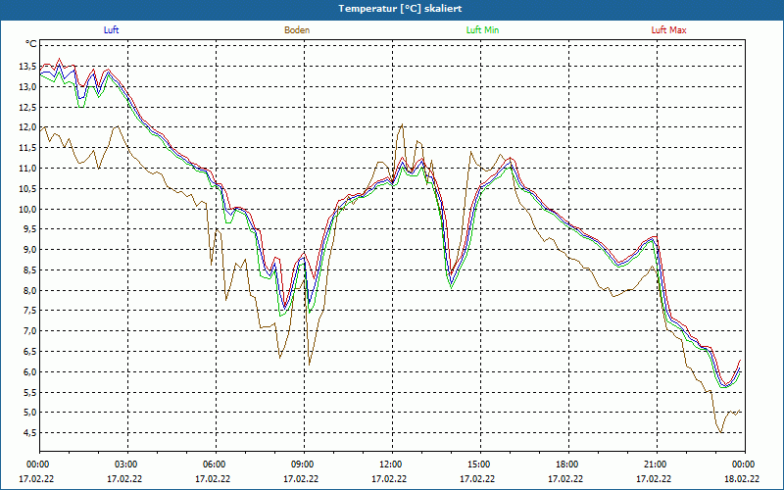The height and width of the screenshot is (490, 784).
Task: Select the 13,5 y-axis value label
Action: 25,67
